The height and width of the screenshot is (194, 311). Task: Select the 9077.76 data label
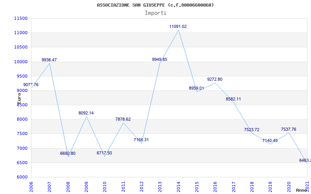(31, 85)
